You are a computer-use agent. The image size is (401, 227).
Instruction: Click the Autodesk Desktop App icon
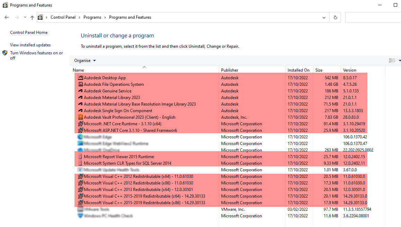point(80,78)
